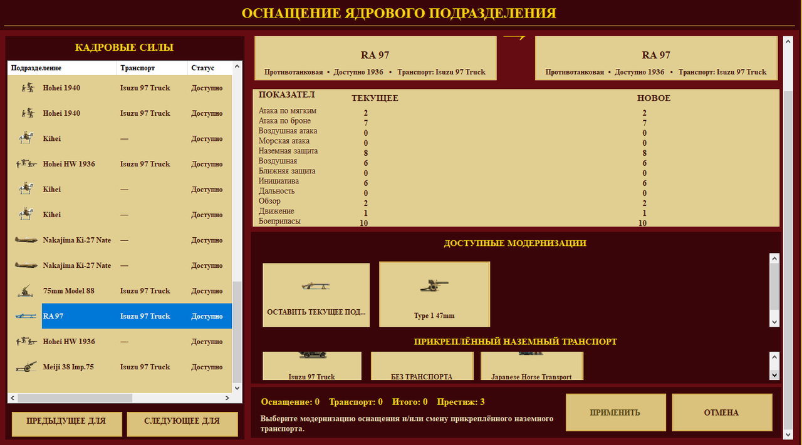
Task: Click unit list scrollbar down arrow
Action: click(237, 388)
